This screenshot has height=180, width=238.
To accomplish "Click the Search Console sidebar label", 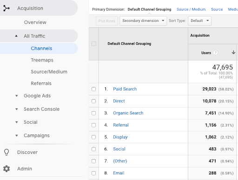I will tap(41, 109).
